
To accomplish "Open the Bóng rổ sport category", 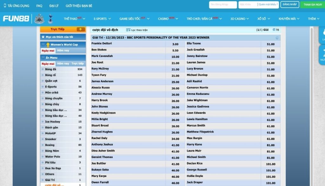I will pyautogui.click(x=63, y=75).
